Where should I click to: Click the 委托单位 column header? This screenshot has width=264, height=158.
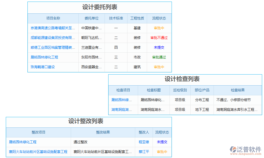92,18
